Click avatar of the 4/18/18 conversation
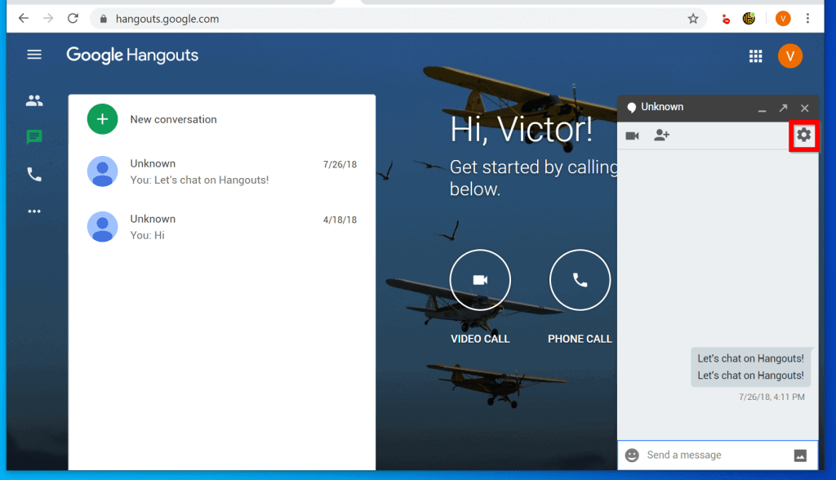Image resolution: width=836 pixels, height=480 pixels. pyautogui.click(x=102, y=227)
